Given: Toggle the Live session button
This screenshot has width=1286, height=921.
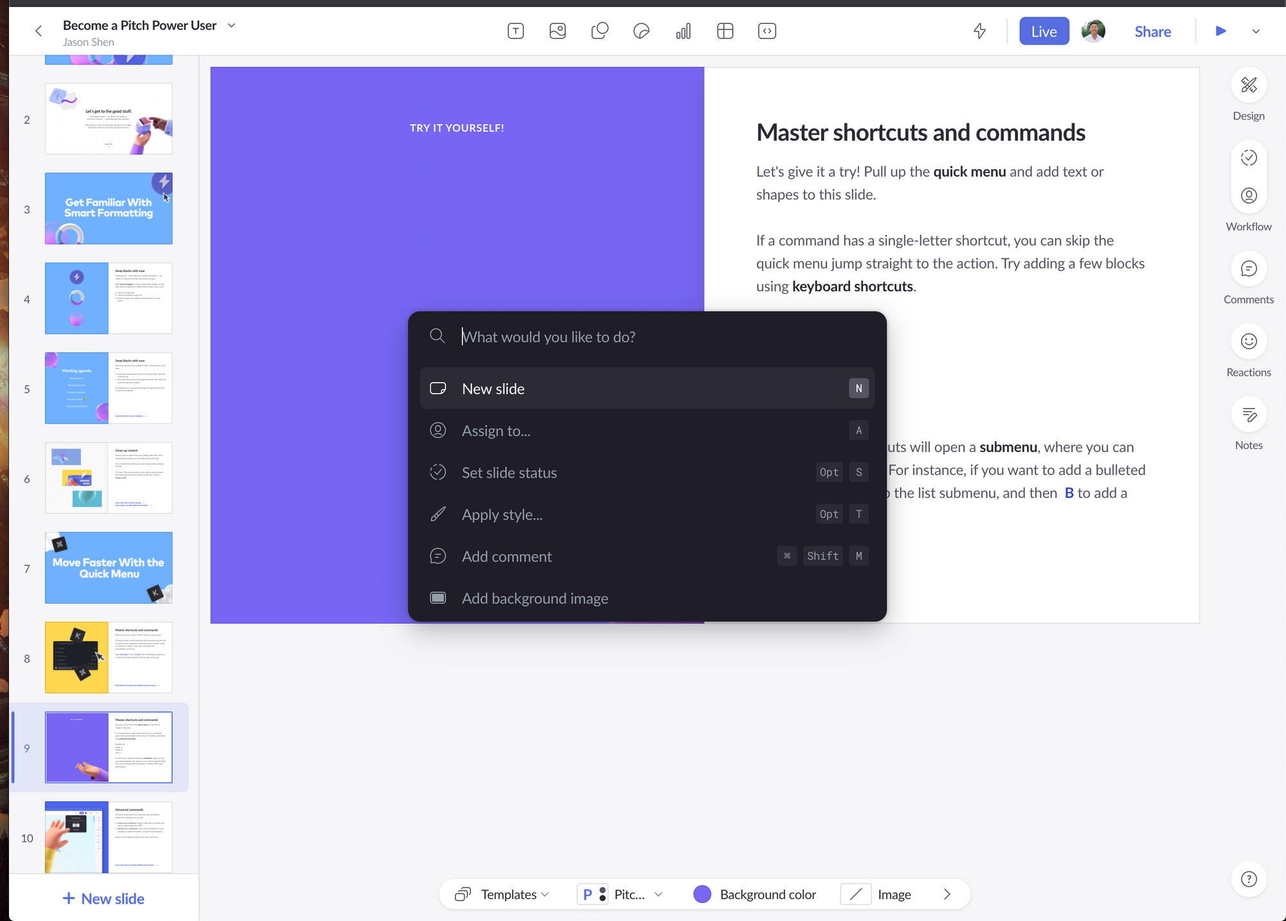Looking at the screenshot, I should click(1044, 32).
